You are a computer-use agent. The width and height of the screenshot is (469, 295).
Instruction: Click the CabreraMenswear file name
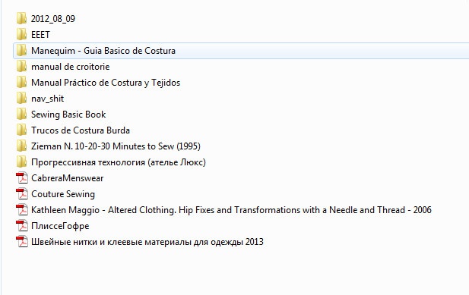pyautogui.click(x=68, y=178)
